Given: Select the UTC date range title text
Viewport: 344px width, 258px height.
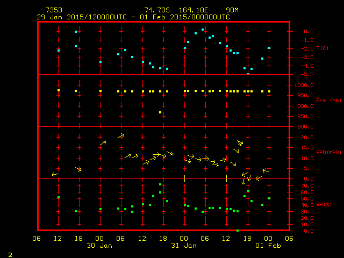Looking at the screenshot, I should pos(133,17).
